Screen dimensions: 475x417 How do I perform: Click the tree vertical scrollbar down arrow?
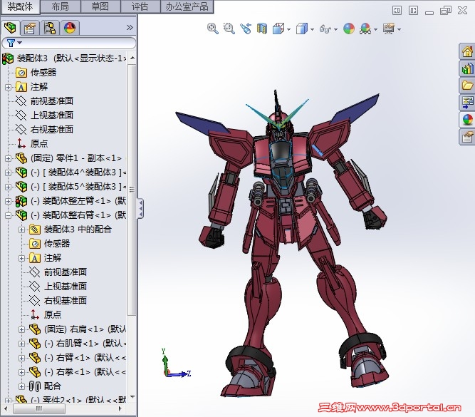click(x=132, y=396)
